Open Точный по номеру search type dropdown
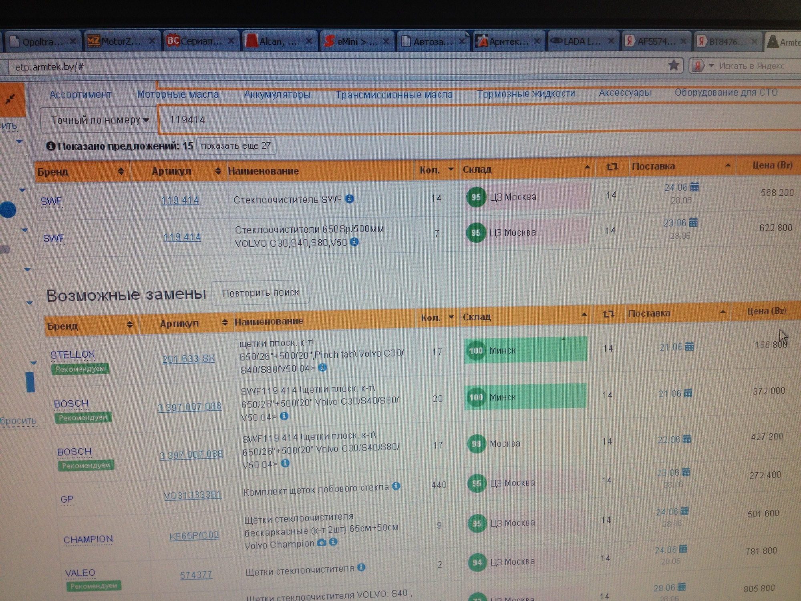Viewport: 801px width, 601px height. [x=99, y=120]
